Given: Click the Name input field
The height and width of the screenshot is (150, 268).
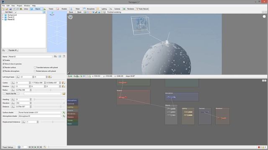Looking at the screenshot, I should click(x=30, y=57).
